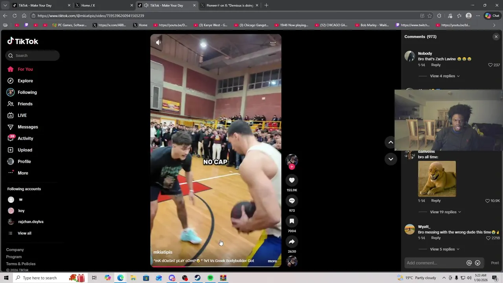The image size is (503, 283).
Task: Open Steam from the taskbar
Action: tap(197, 278)
